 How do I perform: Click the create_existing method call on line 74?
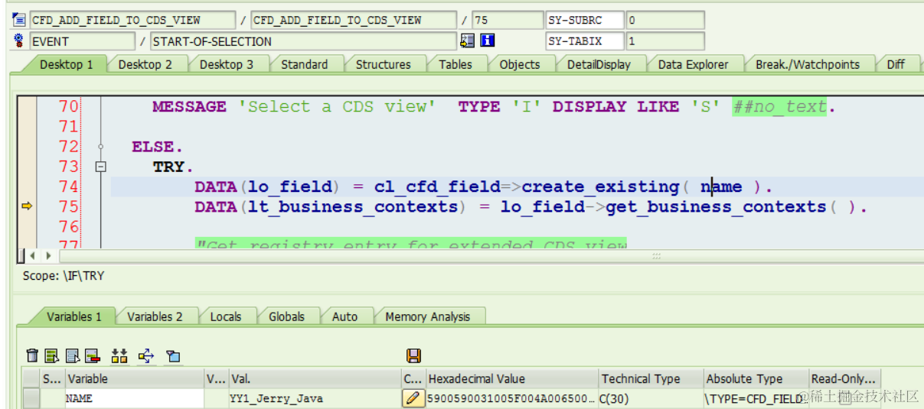pyautogui.click(x=601, y=187)
